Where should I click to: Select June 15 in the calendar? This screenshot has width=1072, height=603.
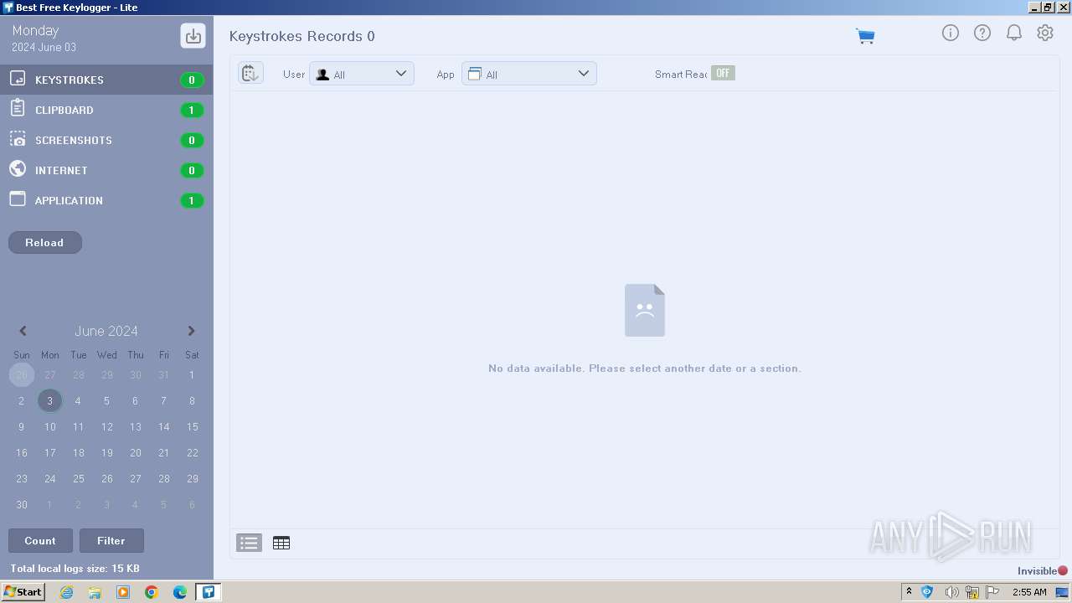[x=192, y=426]
